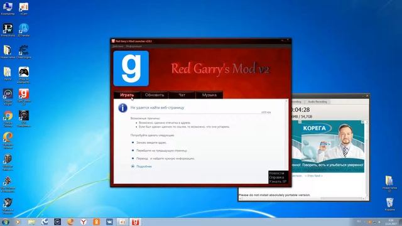This screenshot has width=402, height=226.
Task: Click the Справка link
Action: 276,177
